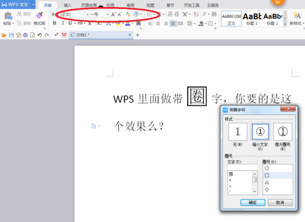
Task: Click the print preview icon
Action: [32, 35]
